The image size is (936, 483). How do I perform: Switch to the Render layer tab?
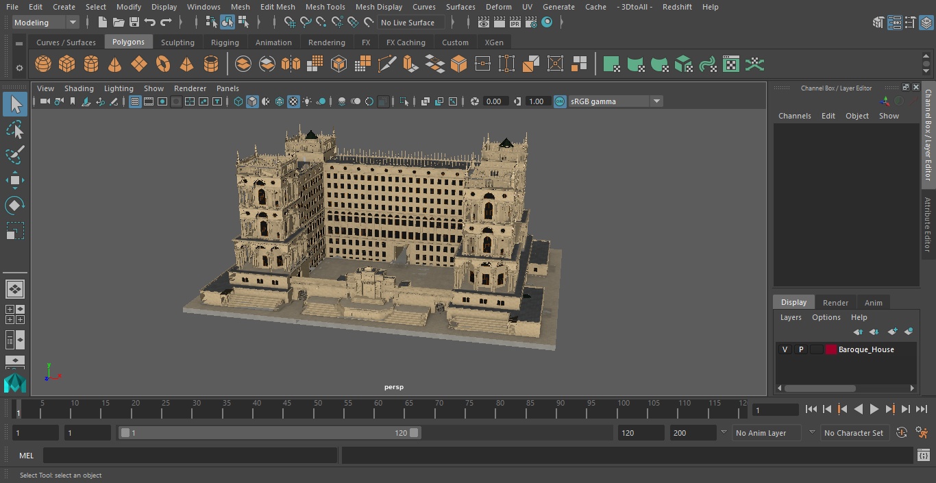[835, 303]
